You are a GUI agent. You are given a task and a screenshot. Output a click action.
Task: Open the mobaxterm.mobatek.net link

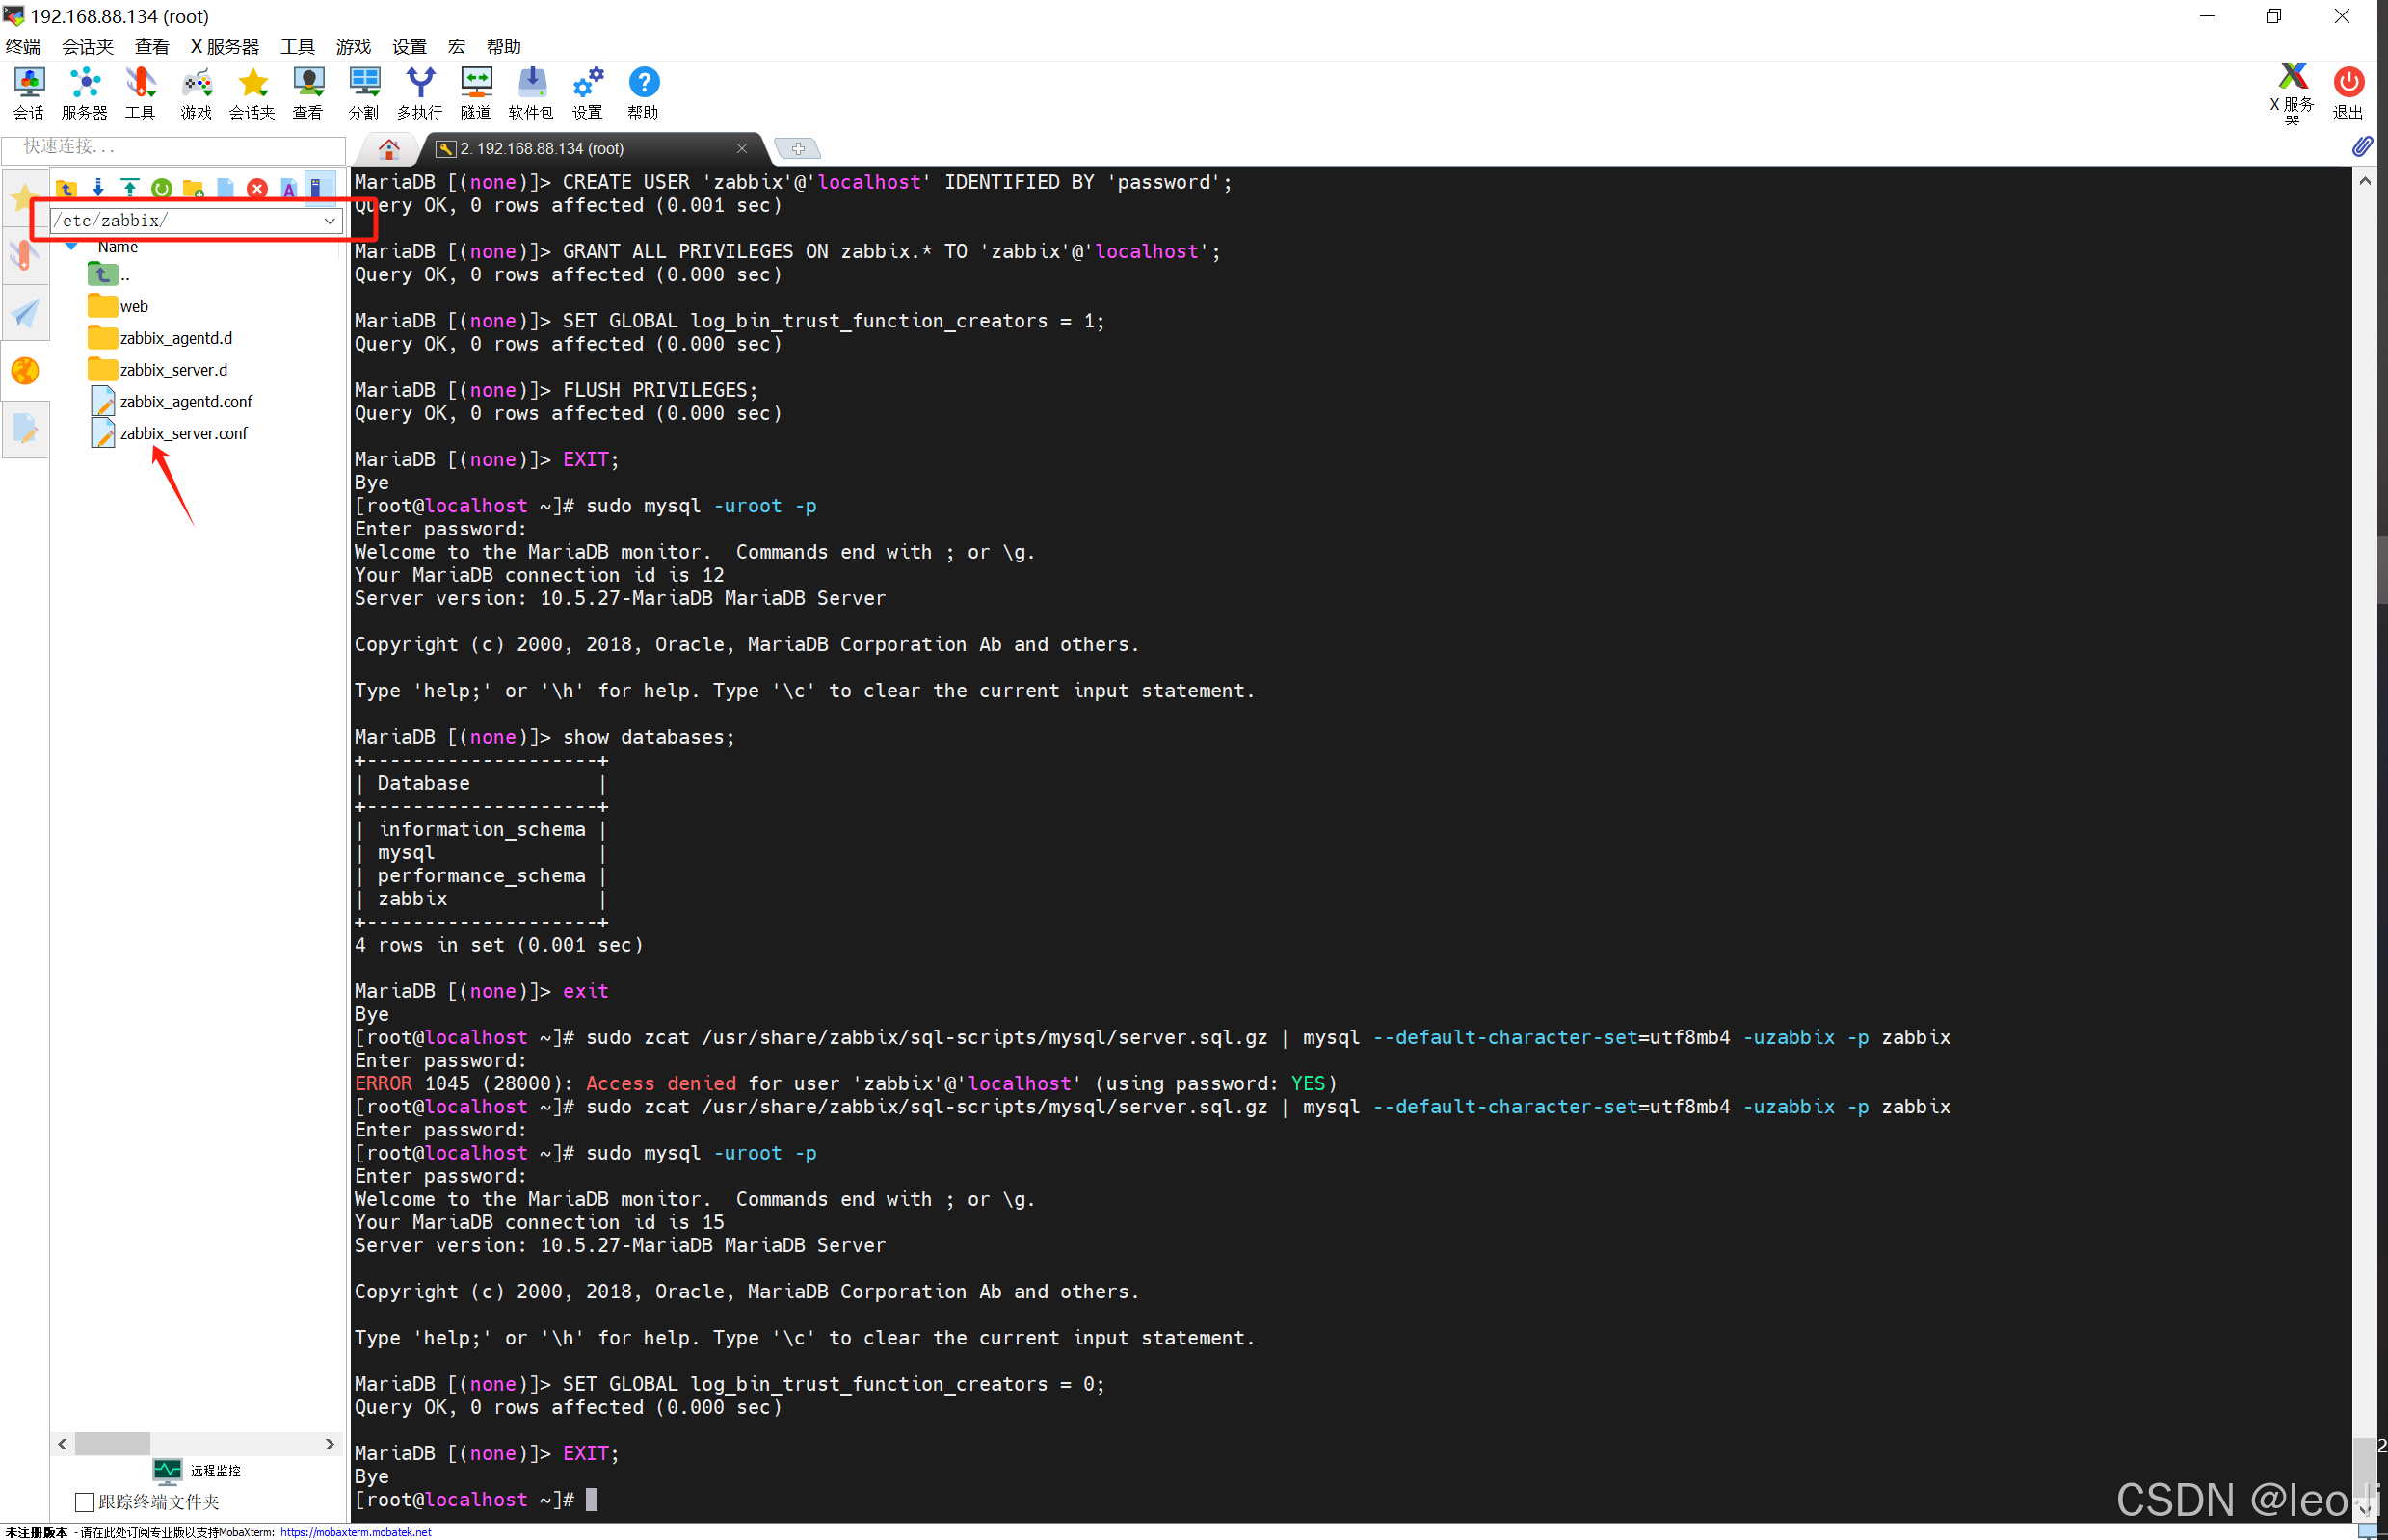click(356, 1532)
